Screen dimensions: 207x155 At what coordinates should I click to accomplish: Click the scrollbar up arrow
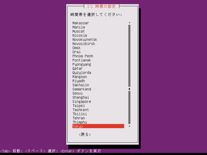point(129,23)
